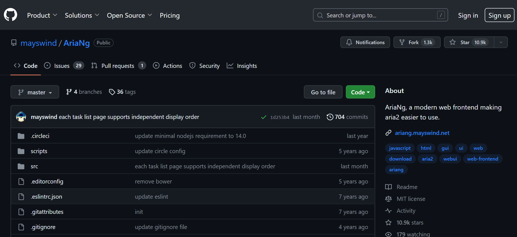Click the Fork repository icon
The image size is (517, 237).
tap(402, 42)
